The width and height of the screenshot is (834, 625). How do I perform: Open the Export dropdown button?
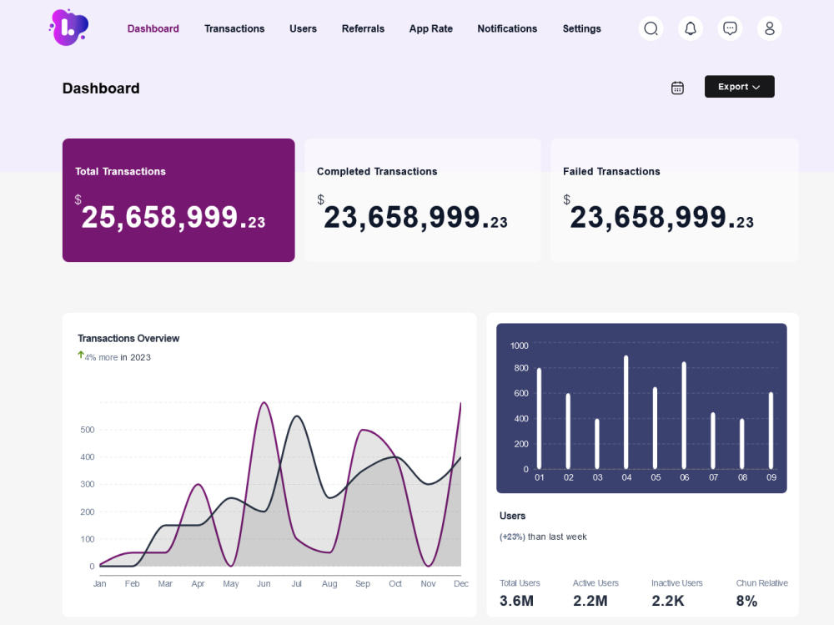click(739, 86)
